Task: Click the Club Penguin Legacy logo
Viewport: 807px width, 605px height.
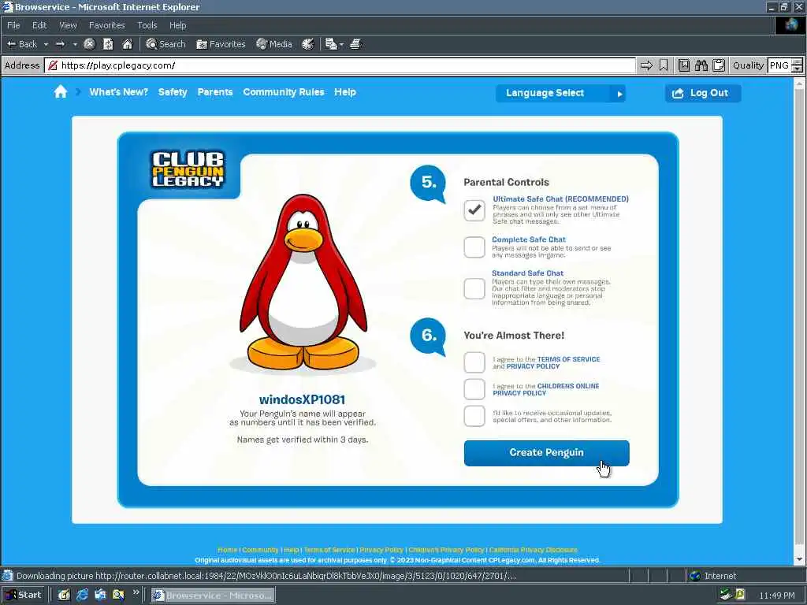Action: click(x=188, y=169)
